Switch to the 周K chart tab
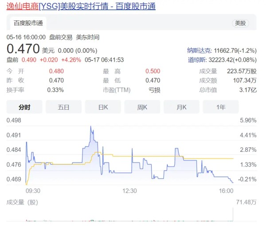 click(x=142, y=107)
